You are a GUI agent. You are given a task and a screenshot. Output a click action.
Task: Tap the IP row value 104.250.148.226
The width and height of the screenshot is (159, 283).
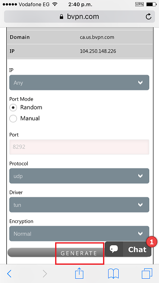pos(98,51)
